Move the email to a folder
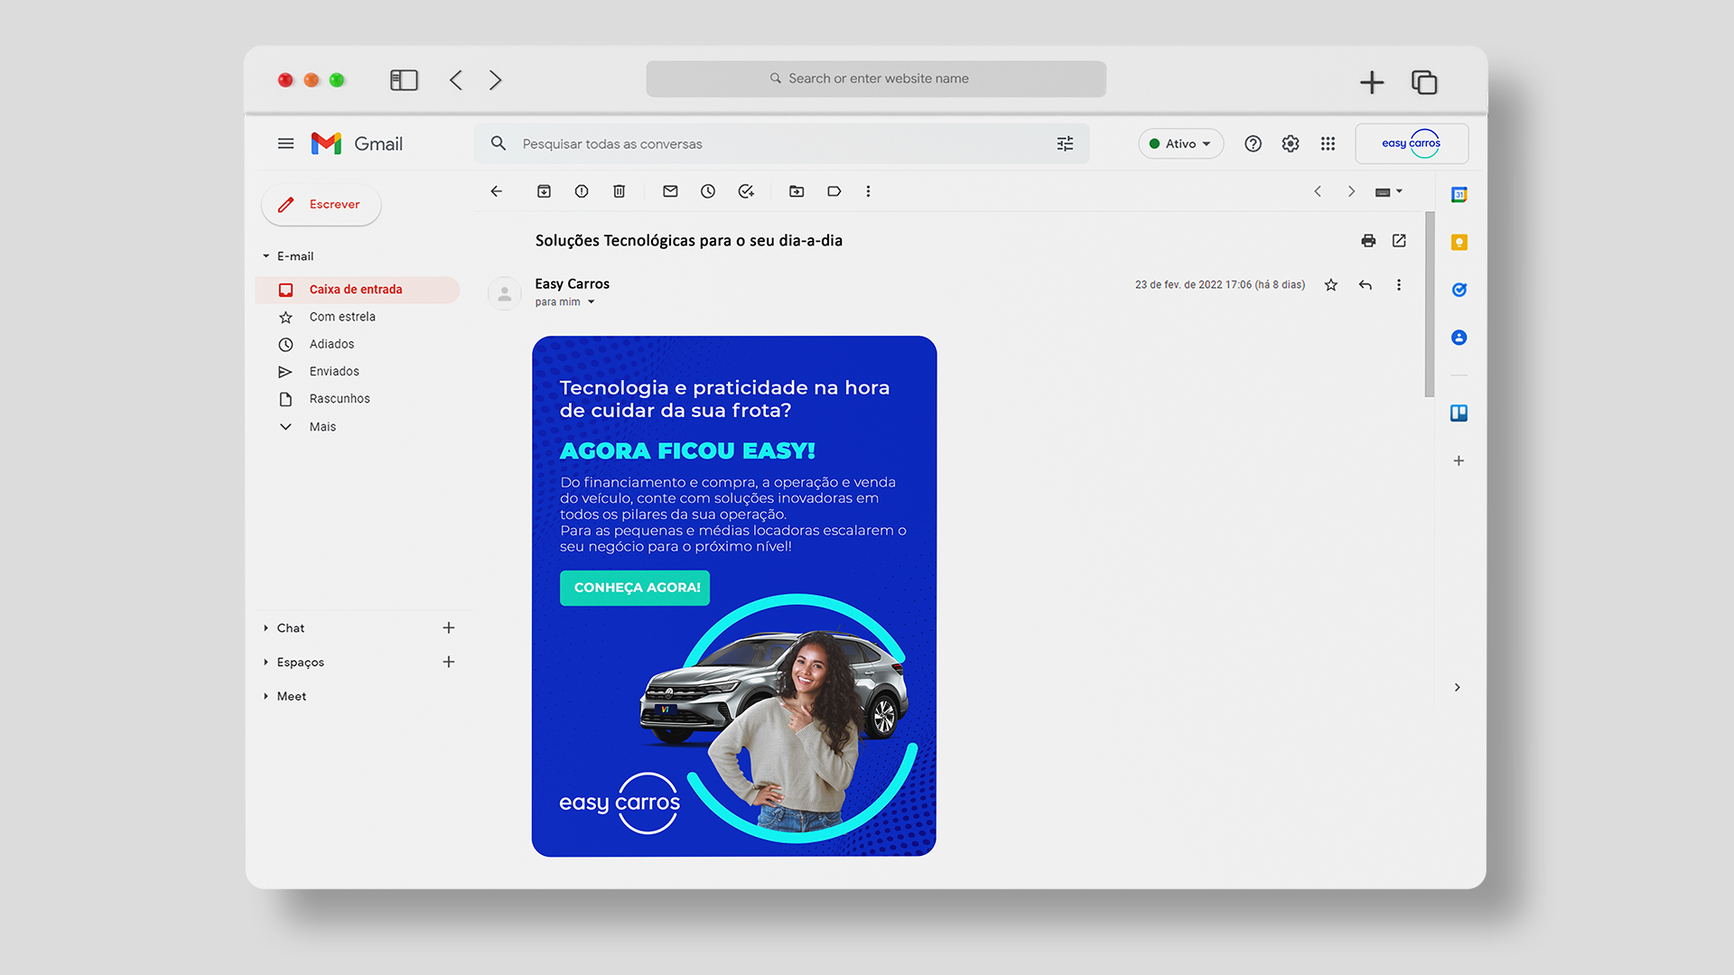Image resolution: width=1734 pixels, height=975 pixels. pos(797,191)
